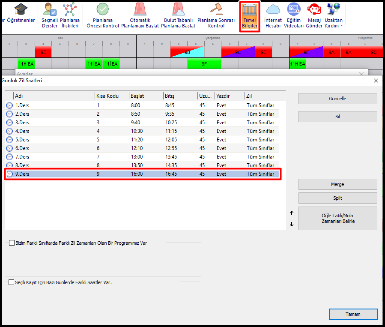Start Bulut Tabanlı Planlama Başlat
385x327 pixels.
click(178, 15)
